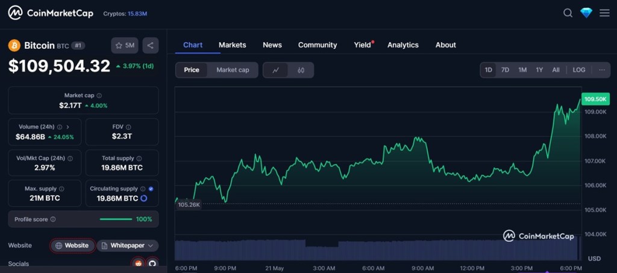The width and height of the screenshot is (617, 273).
Task: Toggle LOG scale on chart
Action: pyautogui.click(x=578, y=70)
